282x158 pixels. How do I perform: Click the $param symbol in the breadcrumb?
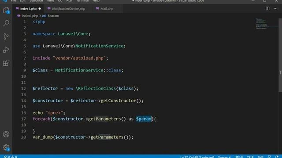coord(53,16)
